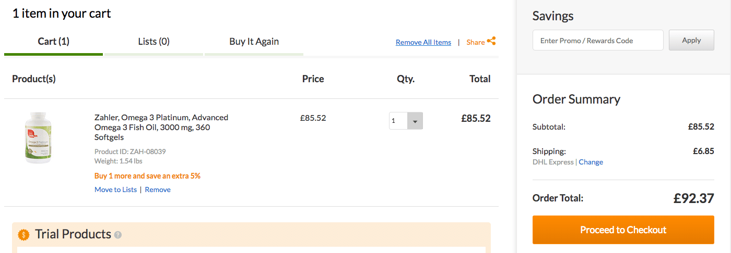The image size is (731, 253).
Task: Open the Zahler Omega 3 Platinum product title
Action: (161, 128)
